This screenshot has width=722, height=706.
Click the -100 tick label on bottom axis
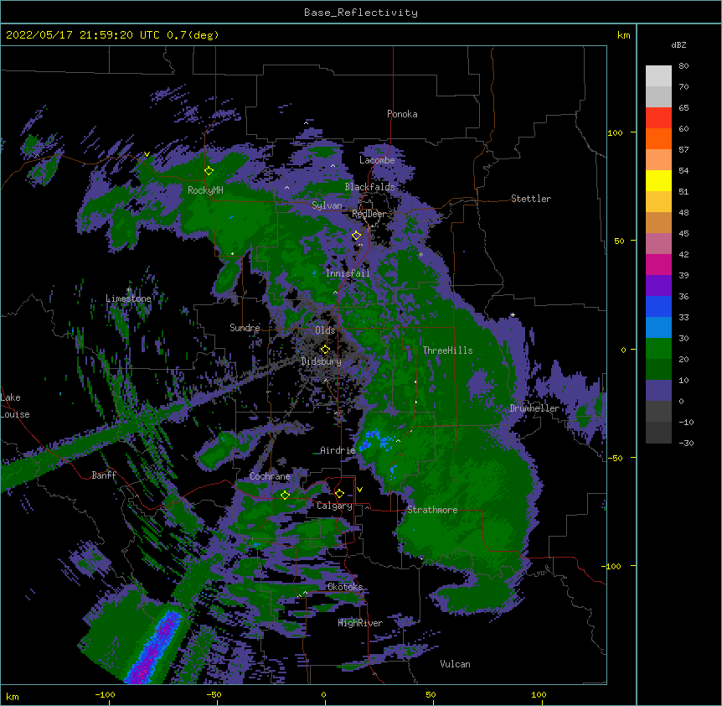tap(105, 694)
